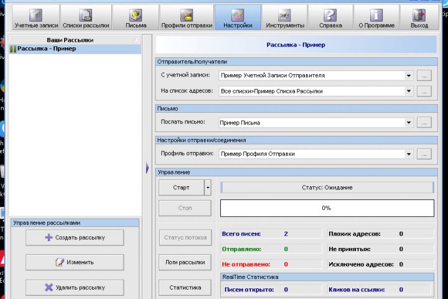Screen dimensions: 448x299
Task: Click the Кликов на ссылки label
Action: pyautogui.click(x=357, y=290)
